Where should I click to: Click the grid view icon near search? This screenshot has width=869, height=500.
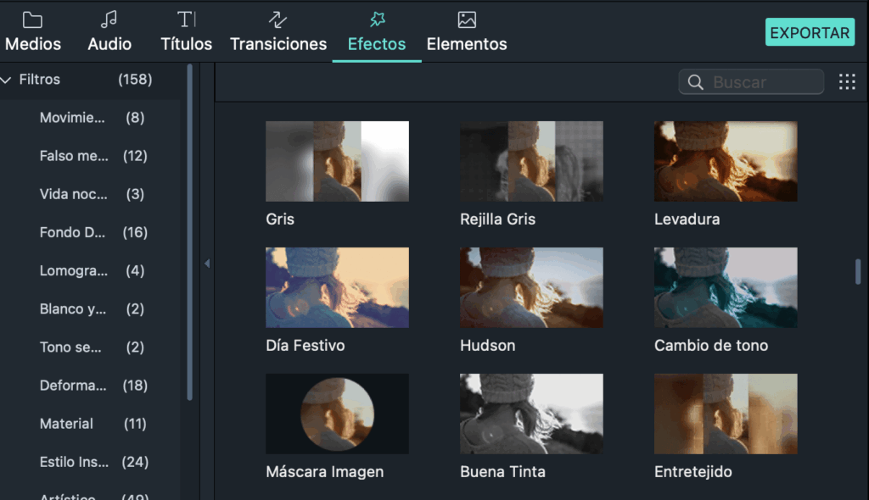coord(847,82)
